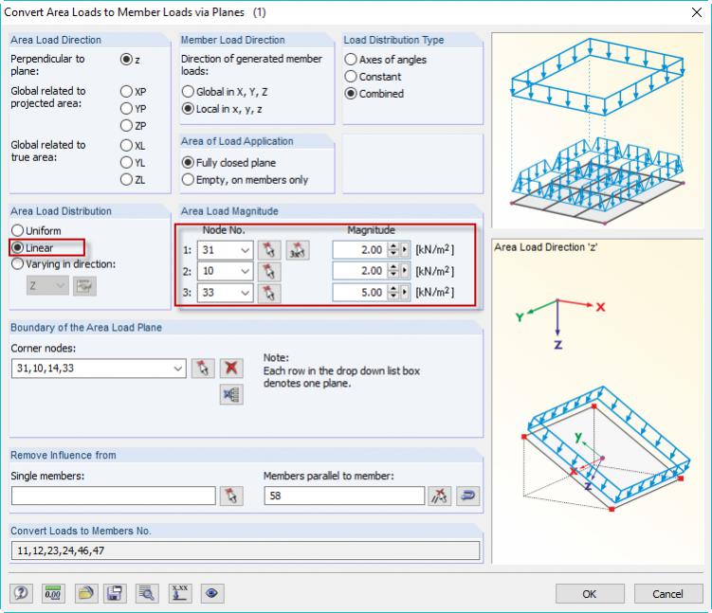The image size is (712, 613).
Task: Click the node 1 magnitude field with 2.00
Action: pyautogui.click(x=360, y=250)
